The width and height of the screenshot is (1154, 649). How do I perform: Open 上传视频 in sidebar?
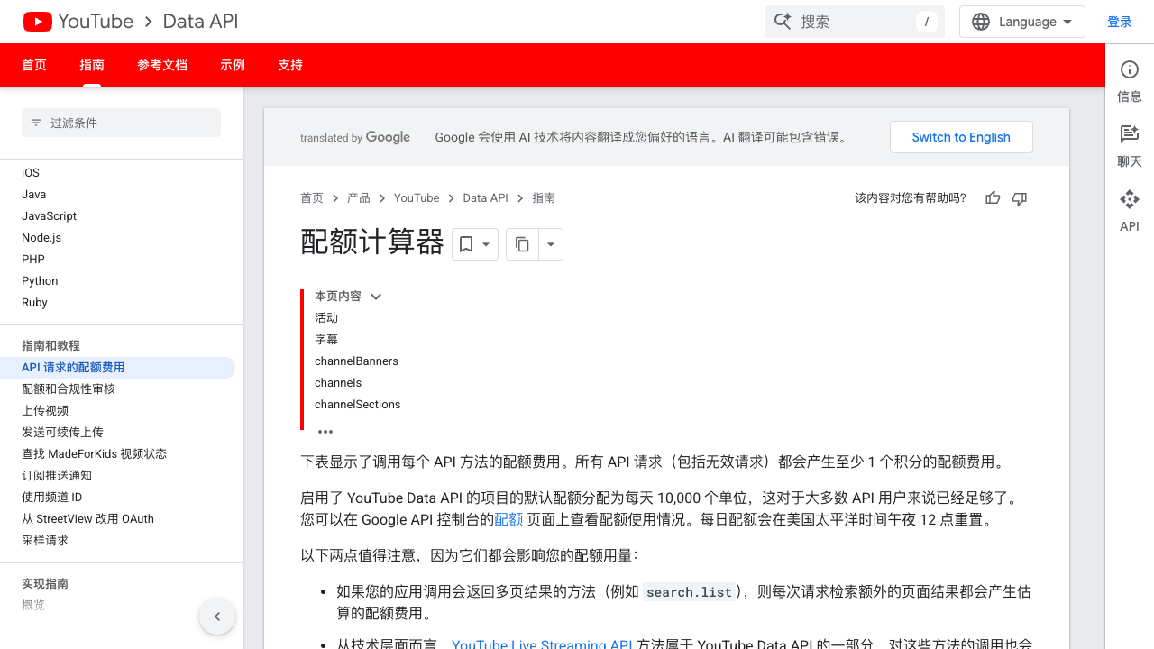[x=45, y=411]
